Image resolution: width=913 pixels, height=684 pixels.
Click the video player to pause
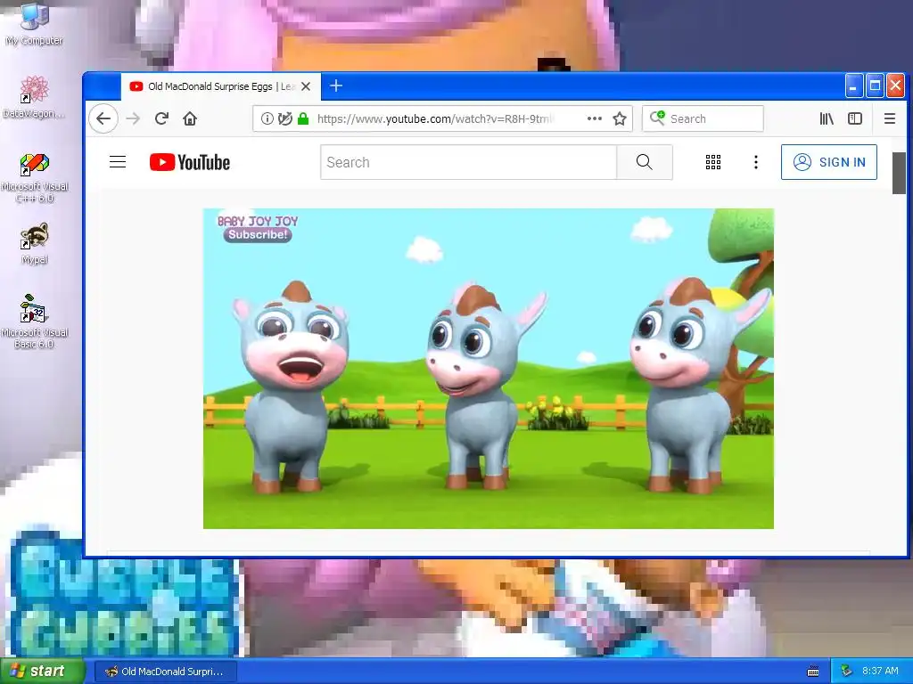[x=489, y=369]
